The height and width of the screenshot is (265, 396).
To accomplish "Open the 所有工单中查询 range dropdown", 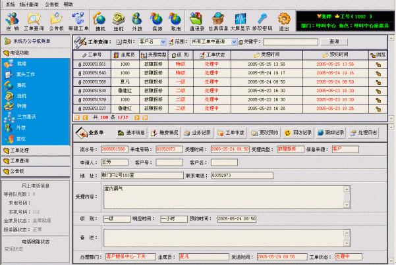I will pyautogui.click(x=234, y=42).
